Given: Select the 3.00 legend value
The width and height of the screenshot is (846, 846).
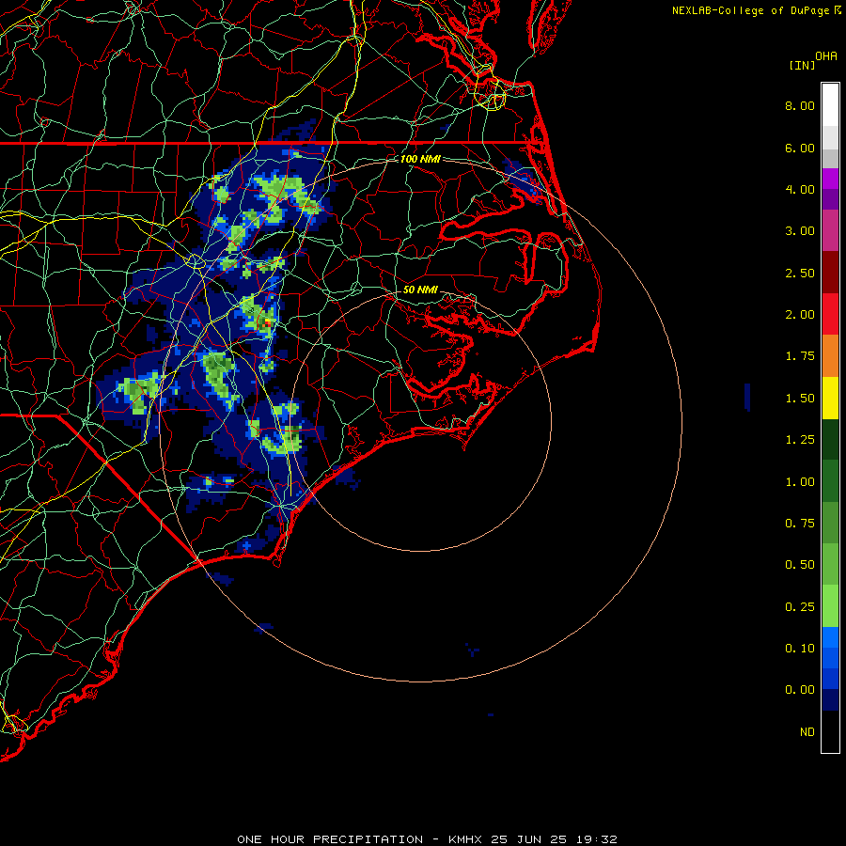Looking at the screenshot, I should click(x=800, y=231).
